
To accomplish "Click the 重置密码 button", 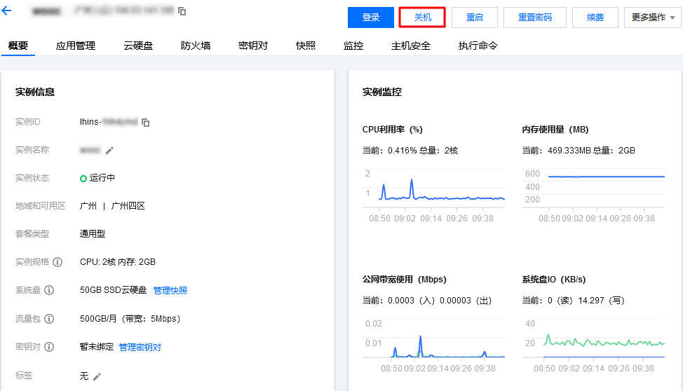I will (534, 18).
